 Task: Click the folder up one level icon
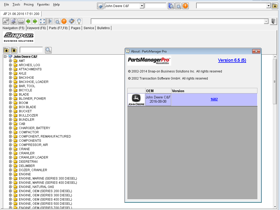7,50
